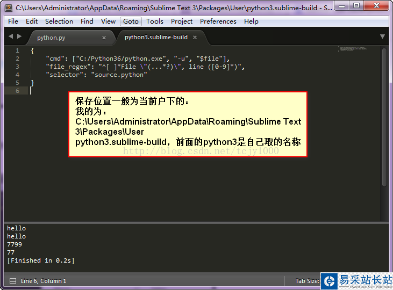Click the "-u" argument string
Screen dimensions: 393x290
(181, 59)
